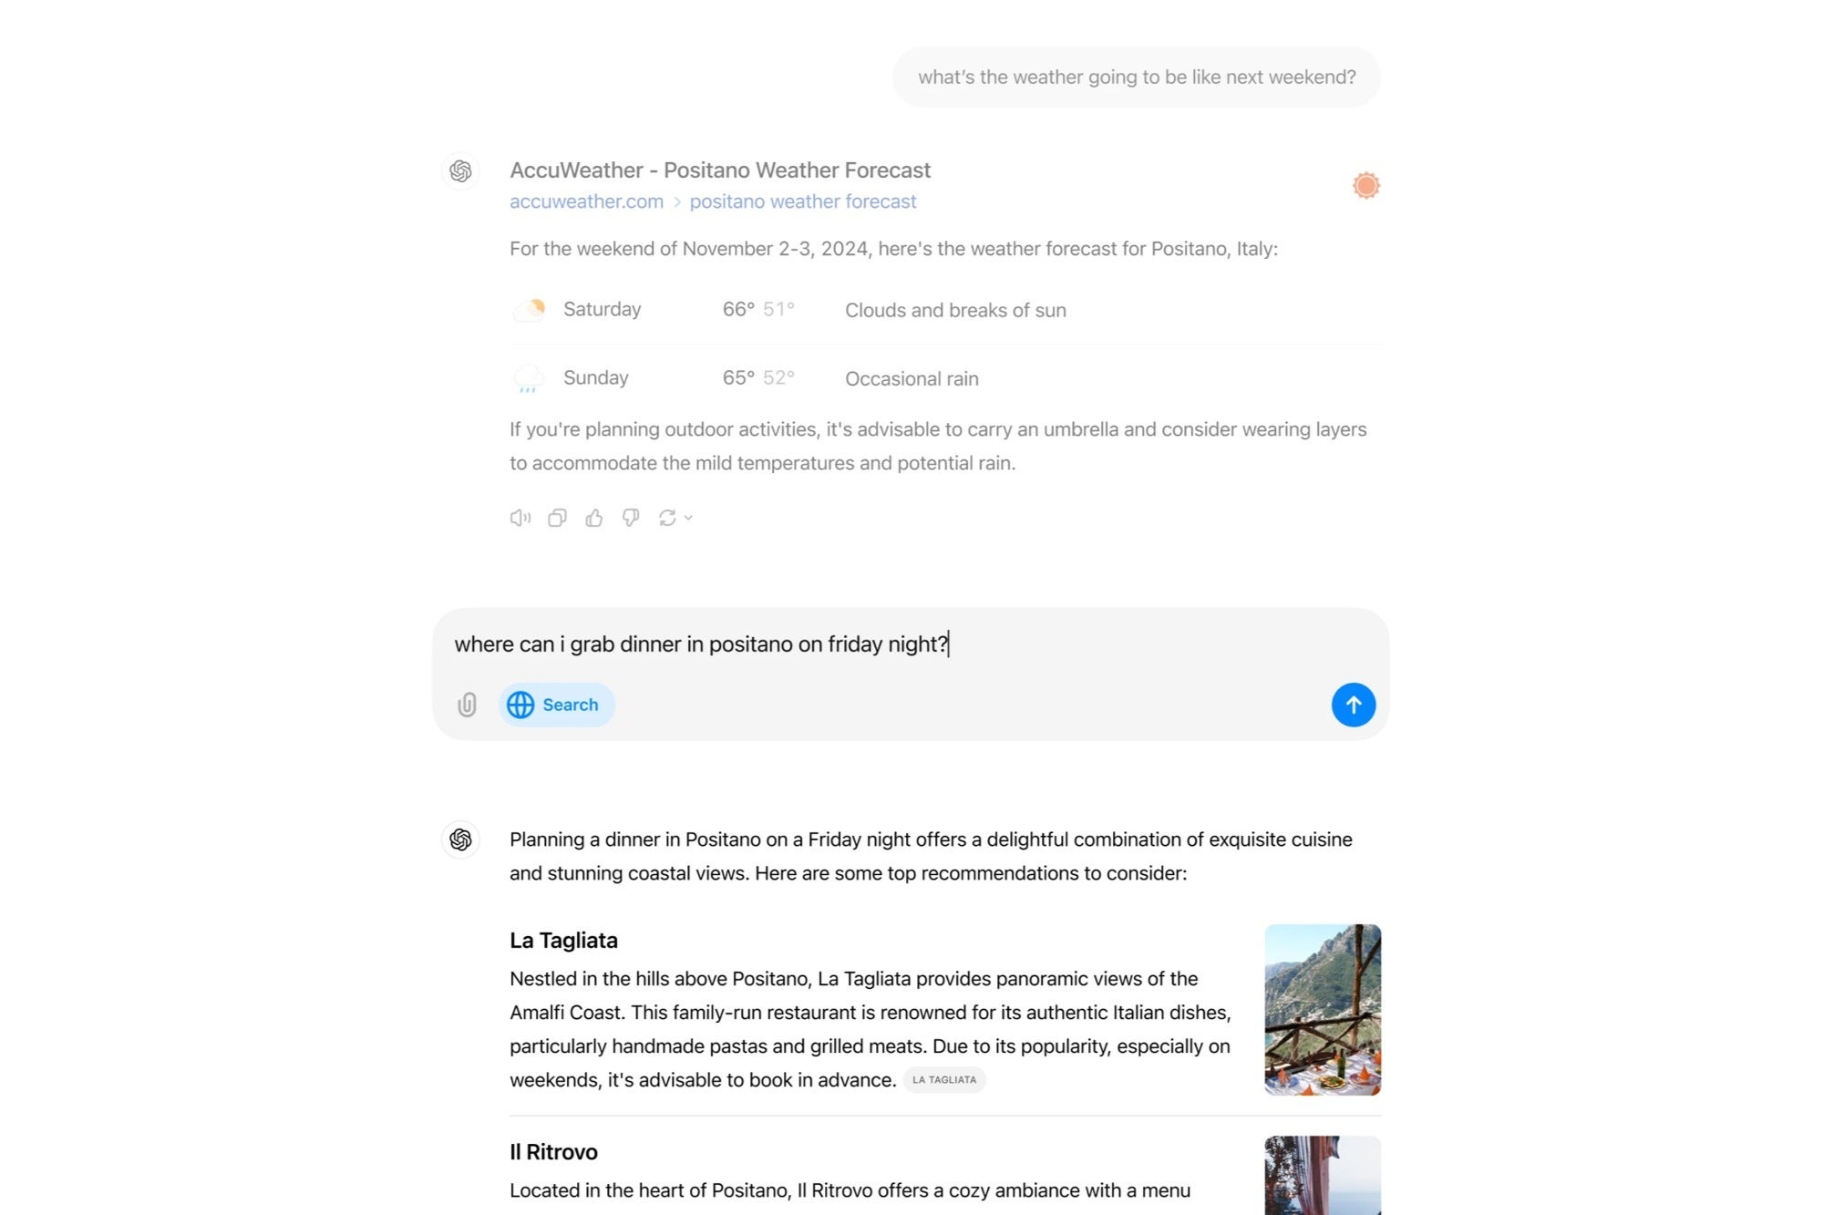The height and width of the screenshot is (1215, 1823).
Task: Click the LA TAGLIATA badge label
Action: coord(944,1079)
